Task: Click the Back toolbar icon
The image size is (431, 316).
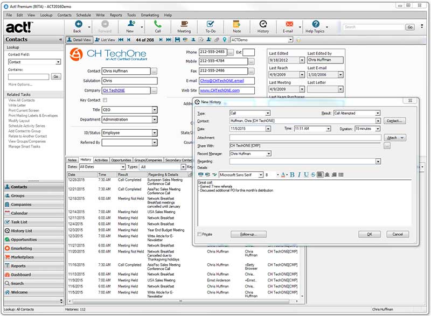Action: [x=78, y=24]
